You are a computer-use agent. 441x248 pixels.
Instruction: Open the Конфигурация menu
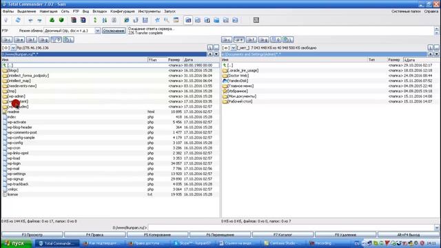coord(123,11)
